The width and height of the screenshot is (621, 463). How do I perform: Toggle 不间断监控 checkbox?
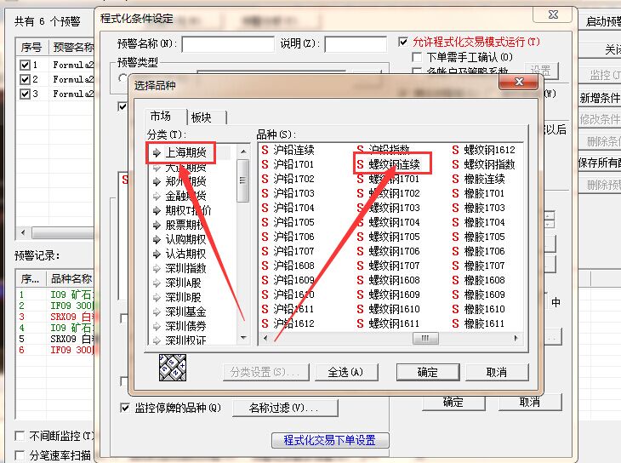pos(20,437)
